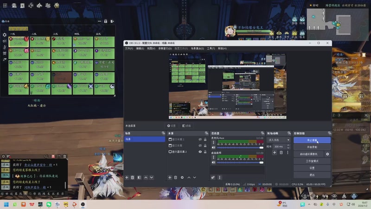Open transition properties three-dot menu
Image resolution: width=371 pixels, height=209 pixels.
tap(288, 153)
